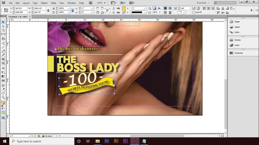Switch view mode at toolbox bottom

pyautogui.click(x=3, y=118)
